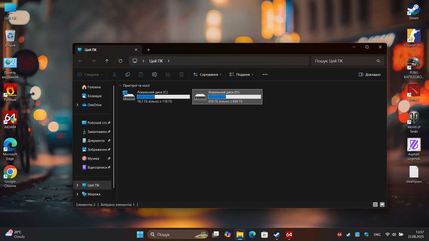Select the steampass text file icon
The width and height of the screenshot is (429, 241).
(x=414, y=175)
